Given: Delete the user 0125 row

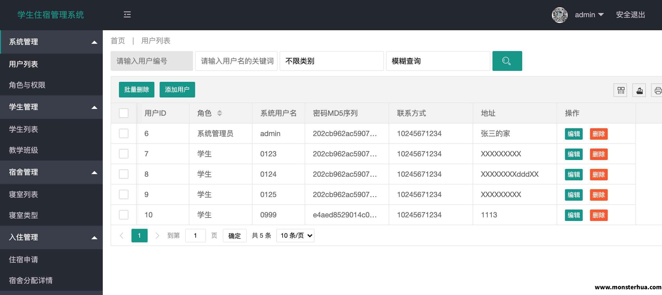Looking at the screenshot, I should tap(599, 195).
